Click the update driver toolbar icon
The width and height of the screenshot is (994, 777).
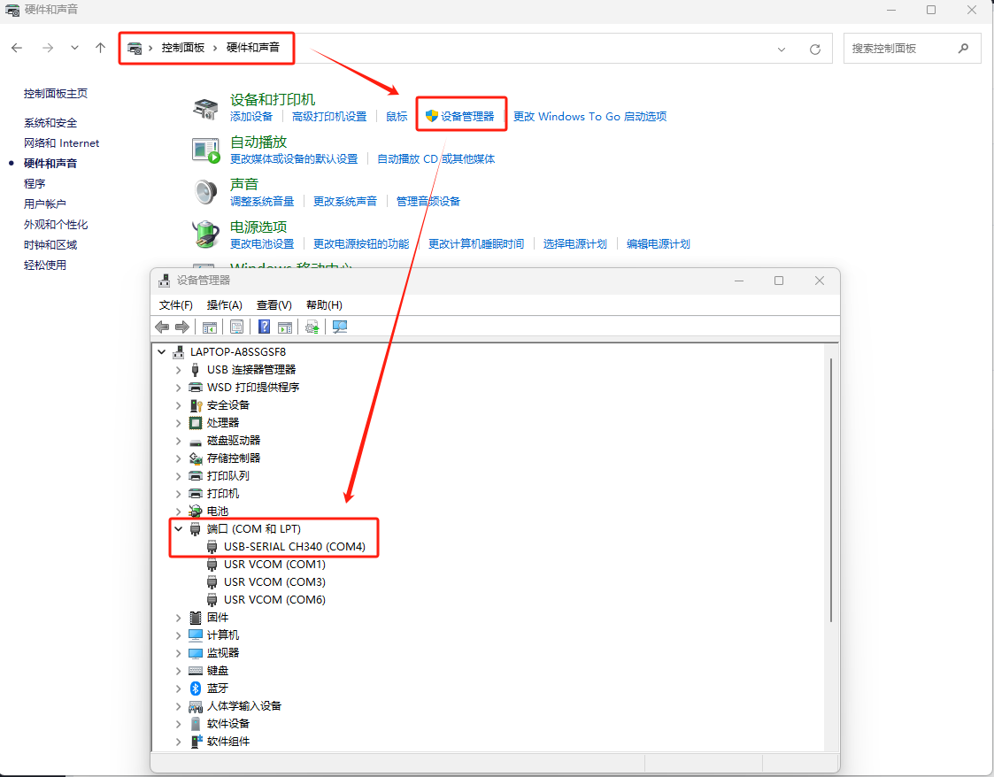312,327
